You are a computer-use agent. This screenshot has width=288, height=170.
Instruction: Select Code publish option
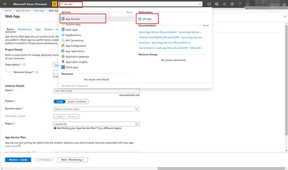click(60, 102)
